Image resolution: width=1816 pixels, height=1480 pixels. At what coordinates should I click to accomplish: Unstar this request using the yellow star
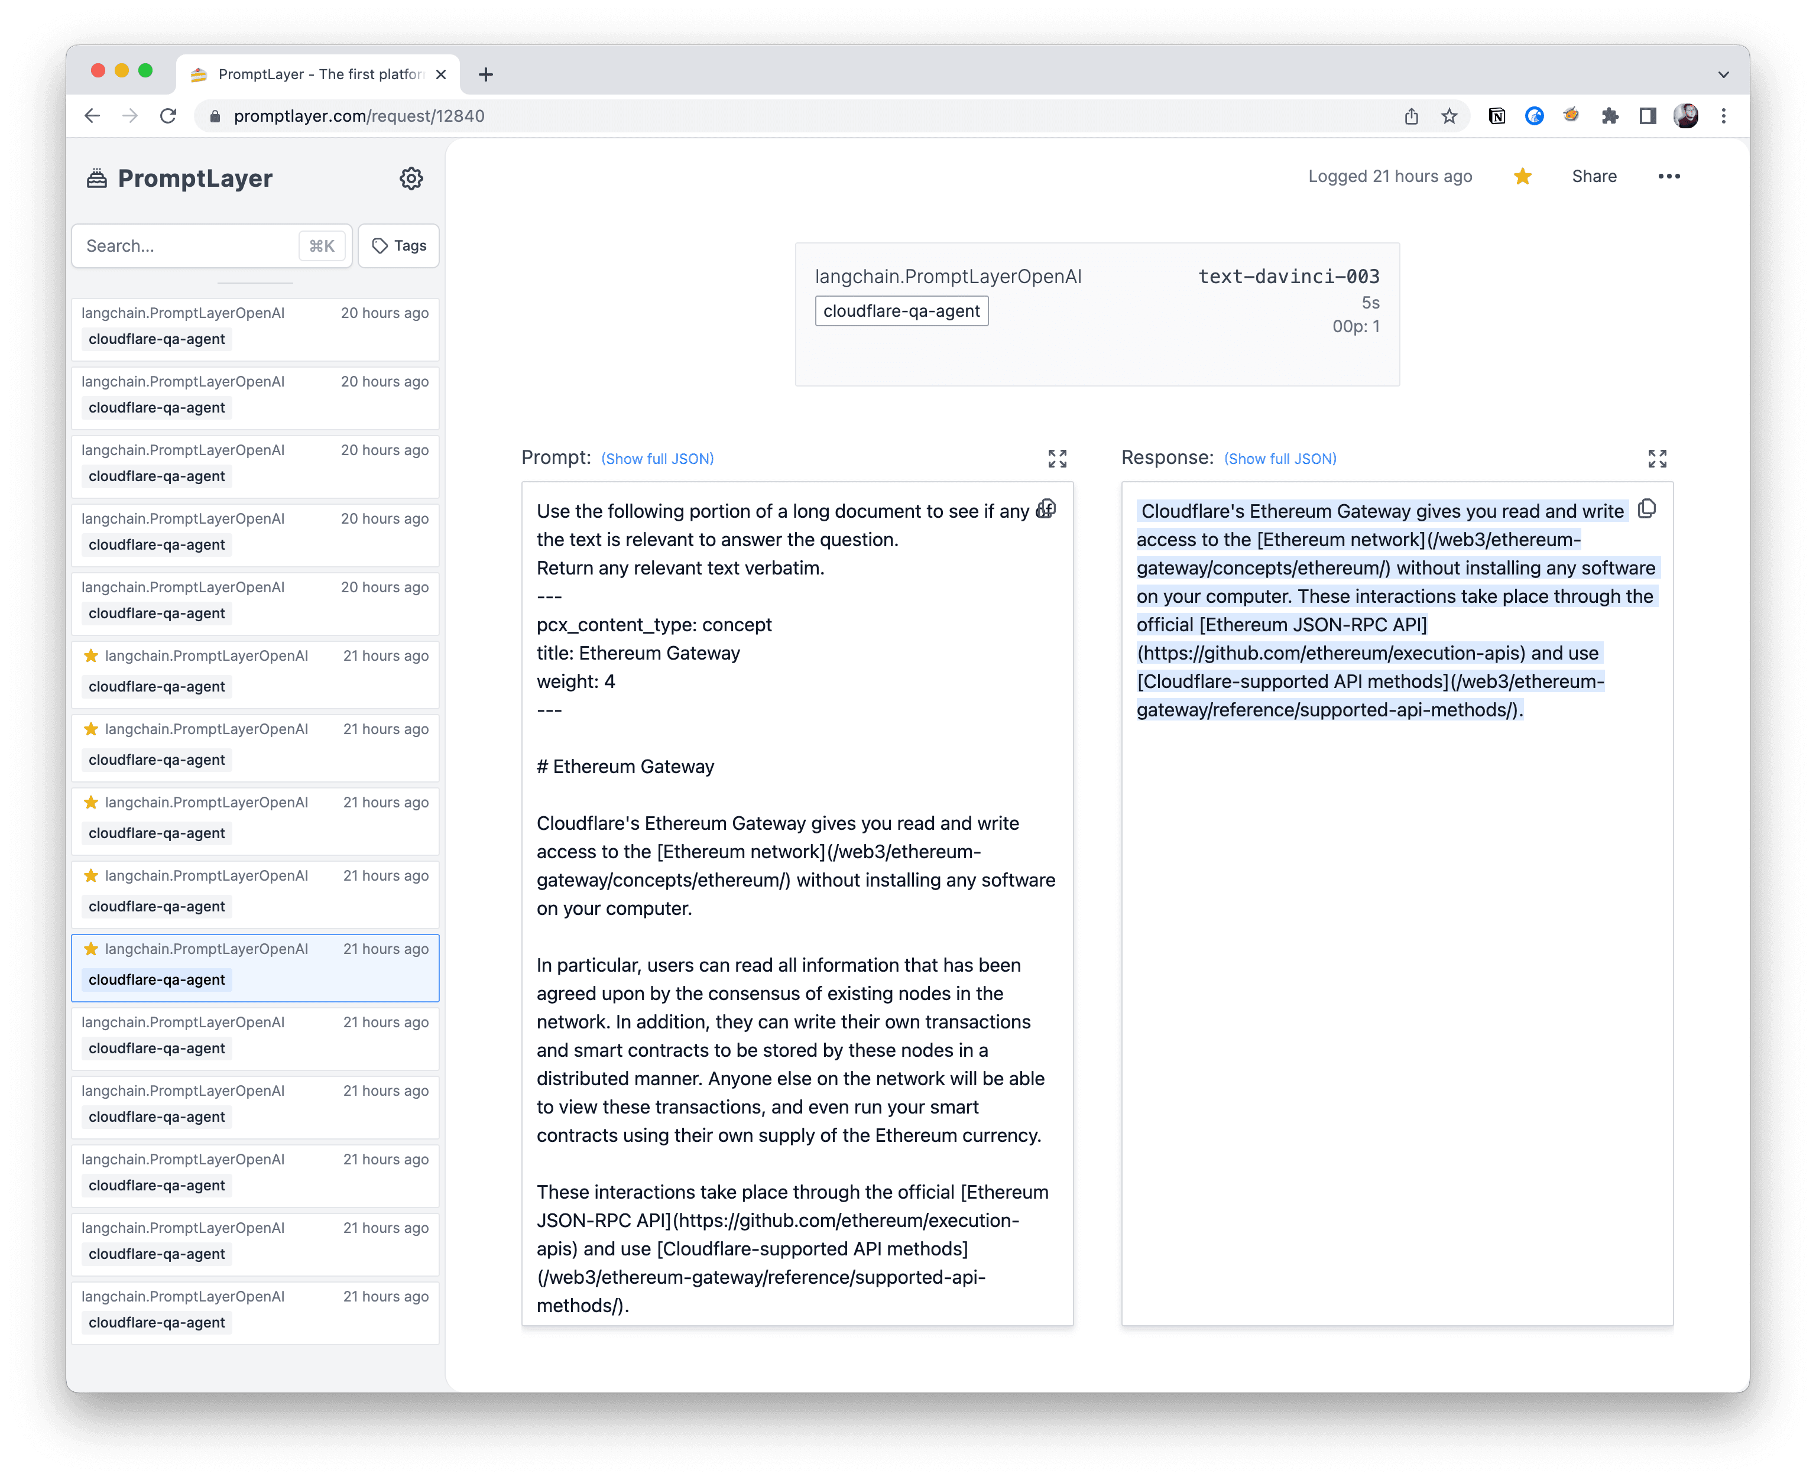point(1522,177)
